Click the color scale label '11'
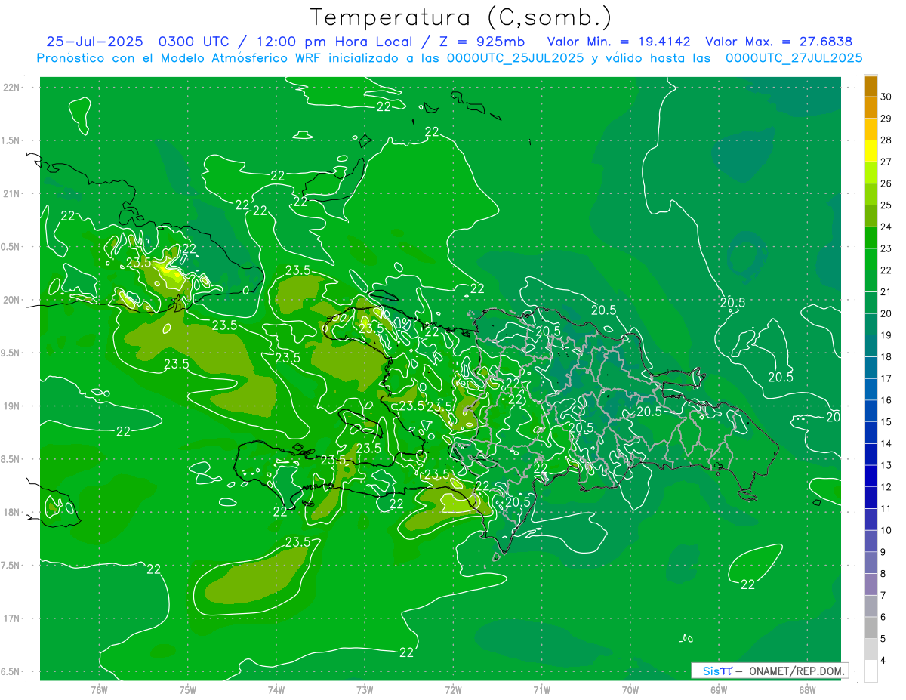Screen dimensions: 906x700 coord(886,509)
